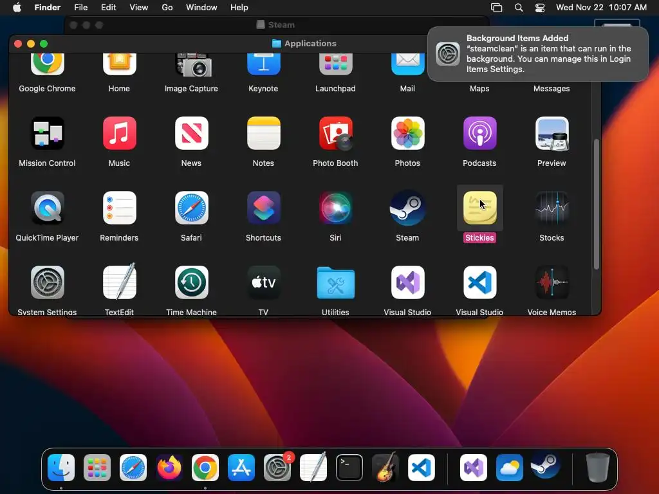659x494 pixels.
Task: Open Control Center in menu bar
Action: (540, 8)
